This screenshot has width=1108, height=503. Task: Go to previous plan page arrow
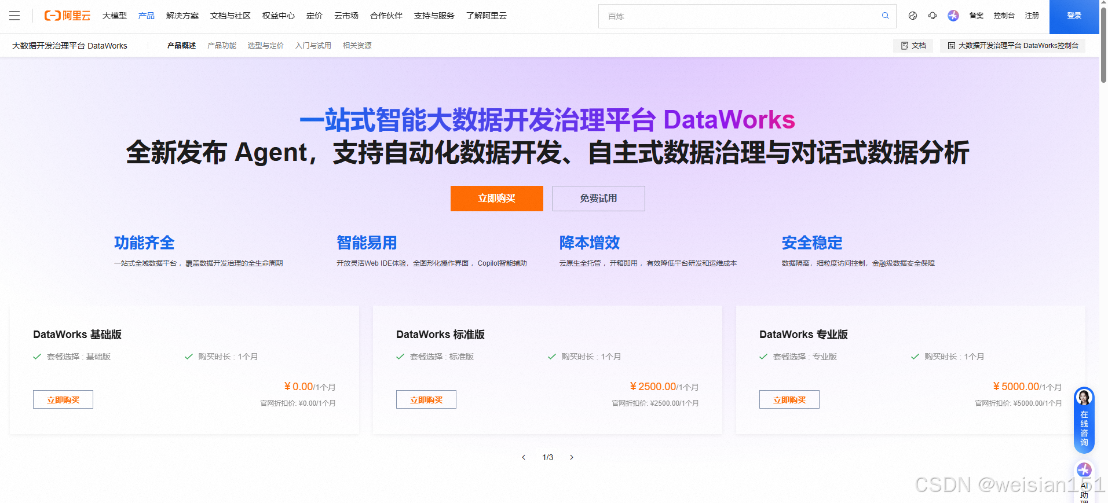click(x=524, y=457)
